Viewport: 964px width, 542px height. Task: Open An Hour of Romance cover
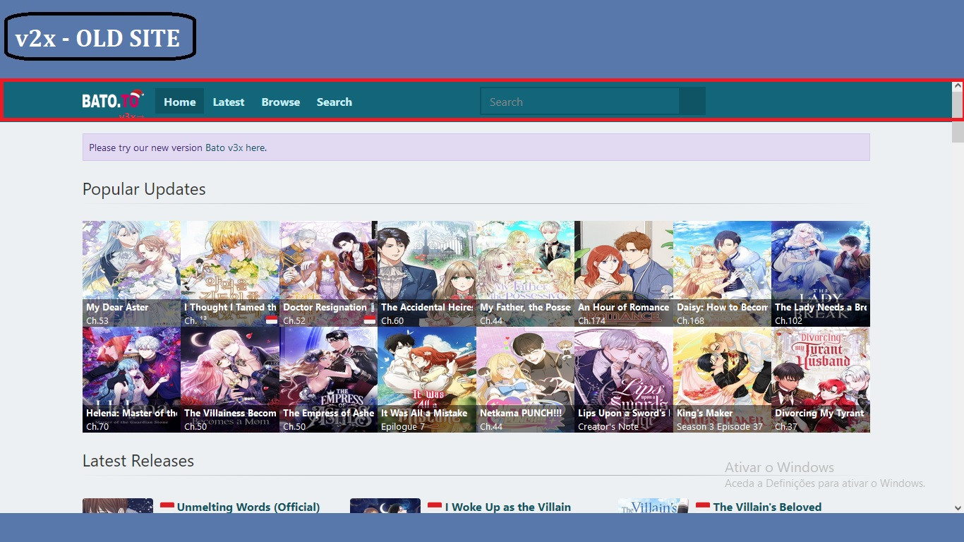[x=623, y=274]
